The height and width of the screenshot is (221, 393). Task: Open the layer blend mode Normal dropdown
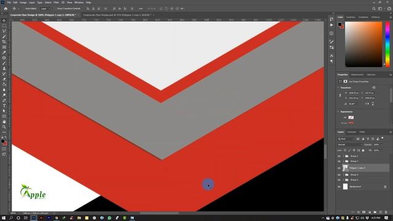point(350,145)
